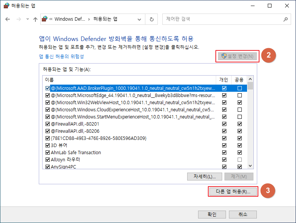Click 공용 column header
Screen dimensions: 296x223
tap(239, 80)
